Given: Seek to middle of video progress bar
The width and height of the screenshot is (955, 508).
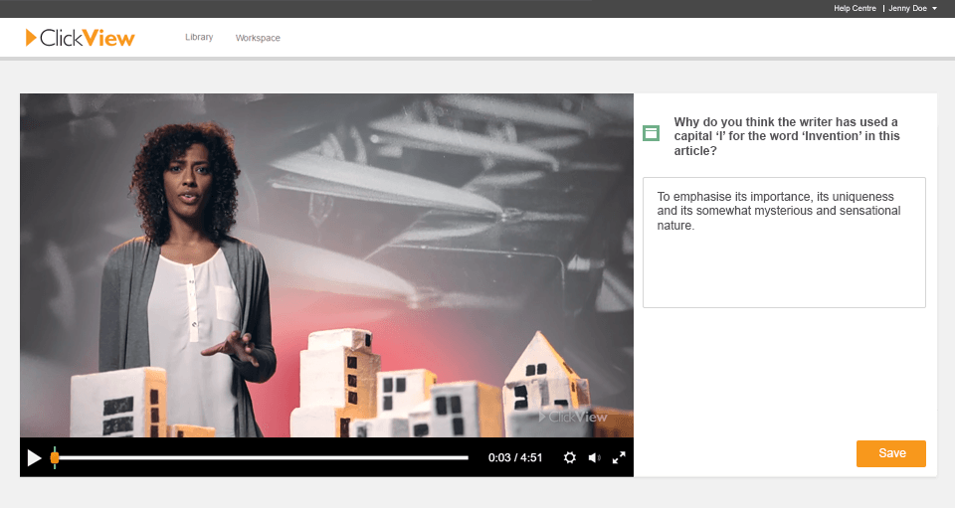Looking at the screenshot, I should point(261,457).
